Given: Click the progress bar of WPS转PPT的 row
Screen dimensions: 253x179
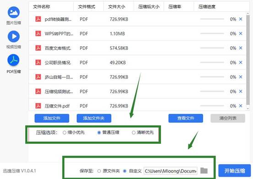Looking at the screenshot, I should (212, 33).
